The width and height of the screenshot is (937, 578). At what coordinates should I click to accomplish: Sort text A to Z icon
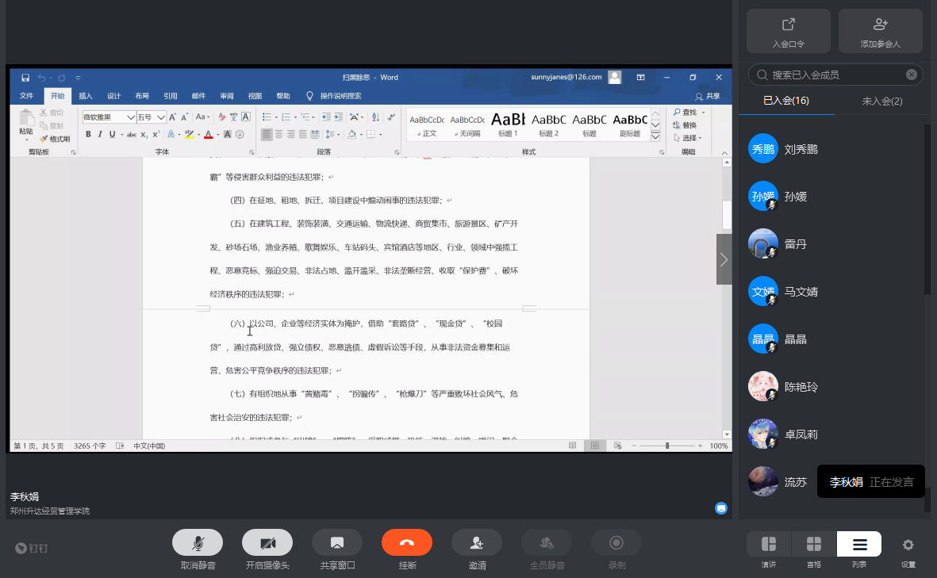(375, 117)
